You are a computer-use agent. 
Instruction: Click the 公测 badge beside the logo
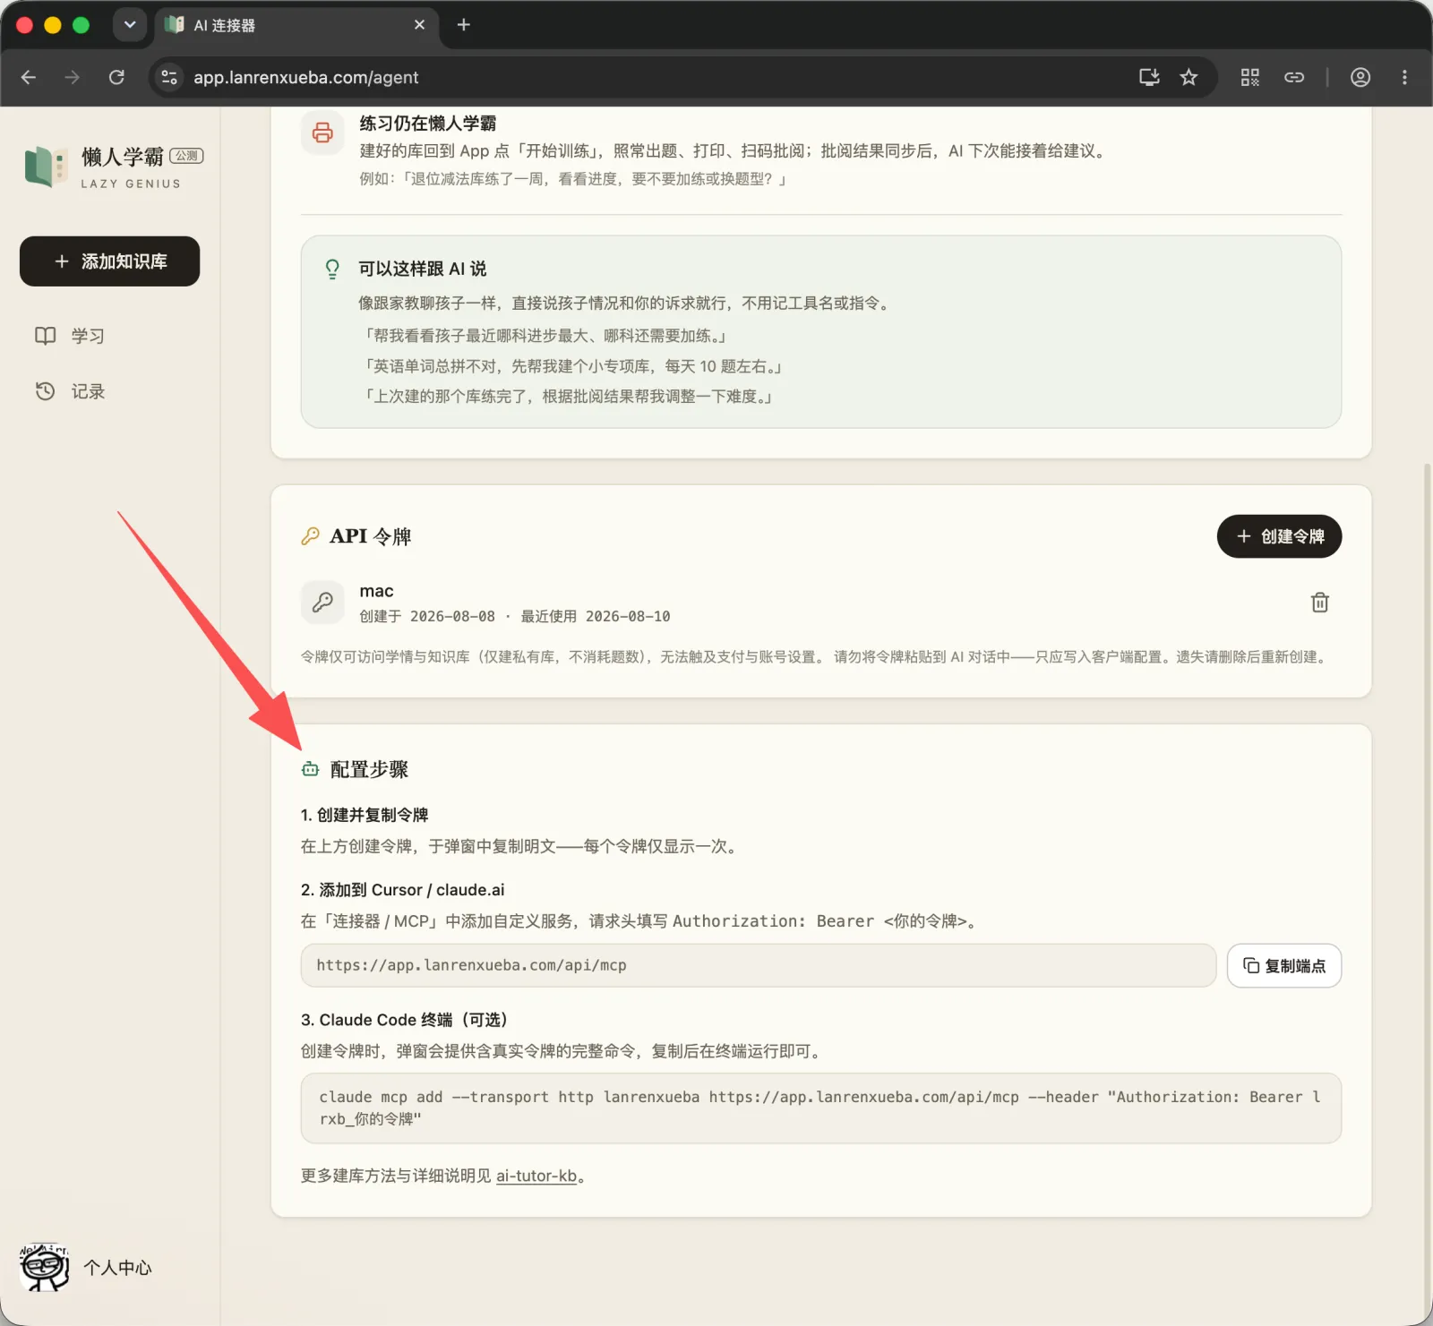[186, 156]
